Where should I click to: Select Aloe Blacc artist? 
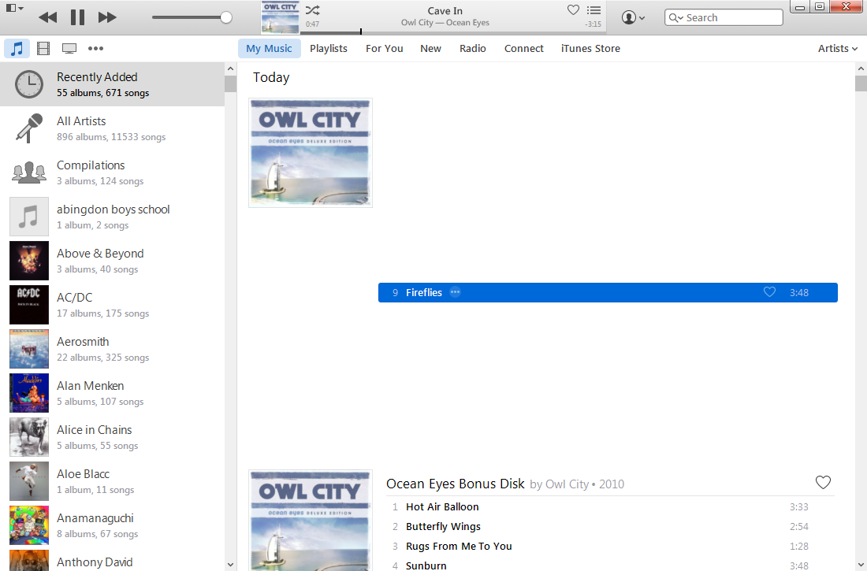pyautogui.click(x=112, y=481)
